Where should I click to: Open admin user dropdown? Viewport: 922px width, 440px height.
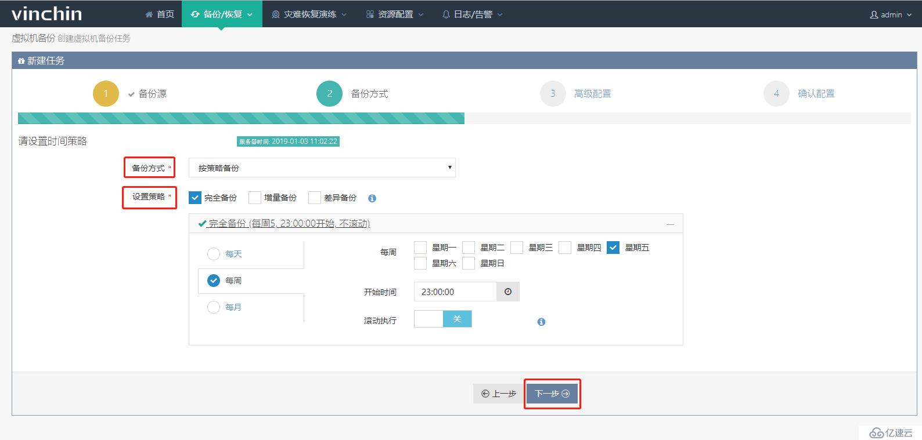pyautogui.click(x=890, y=14)
